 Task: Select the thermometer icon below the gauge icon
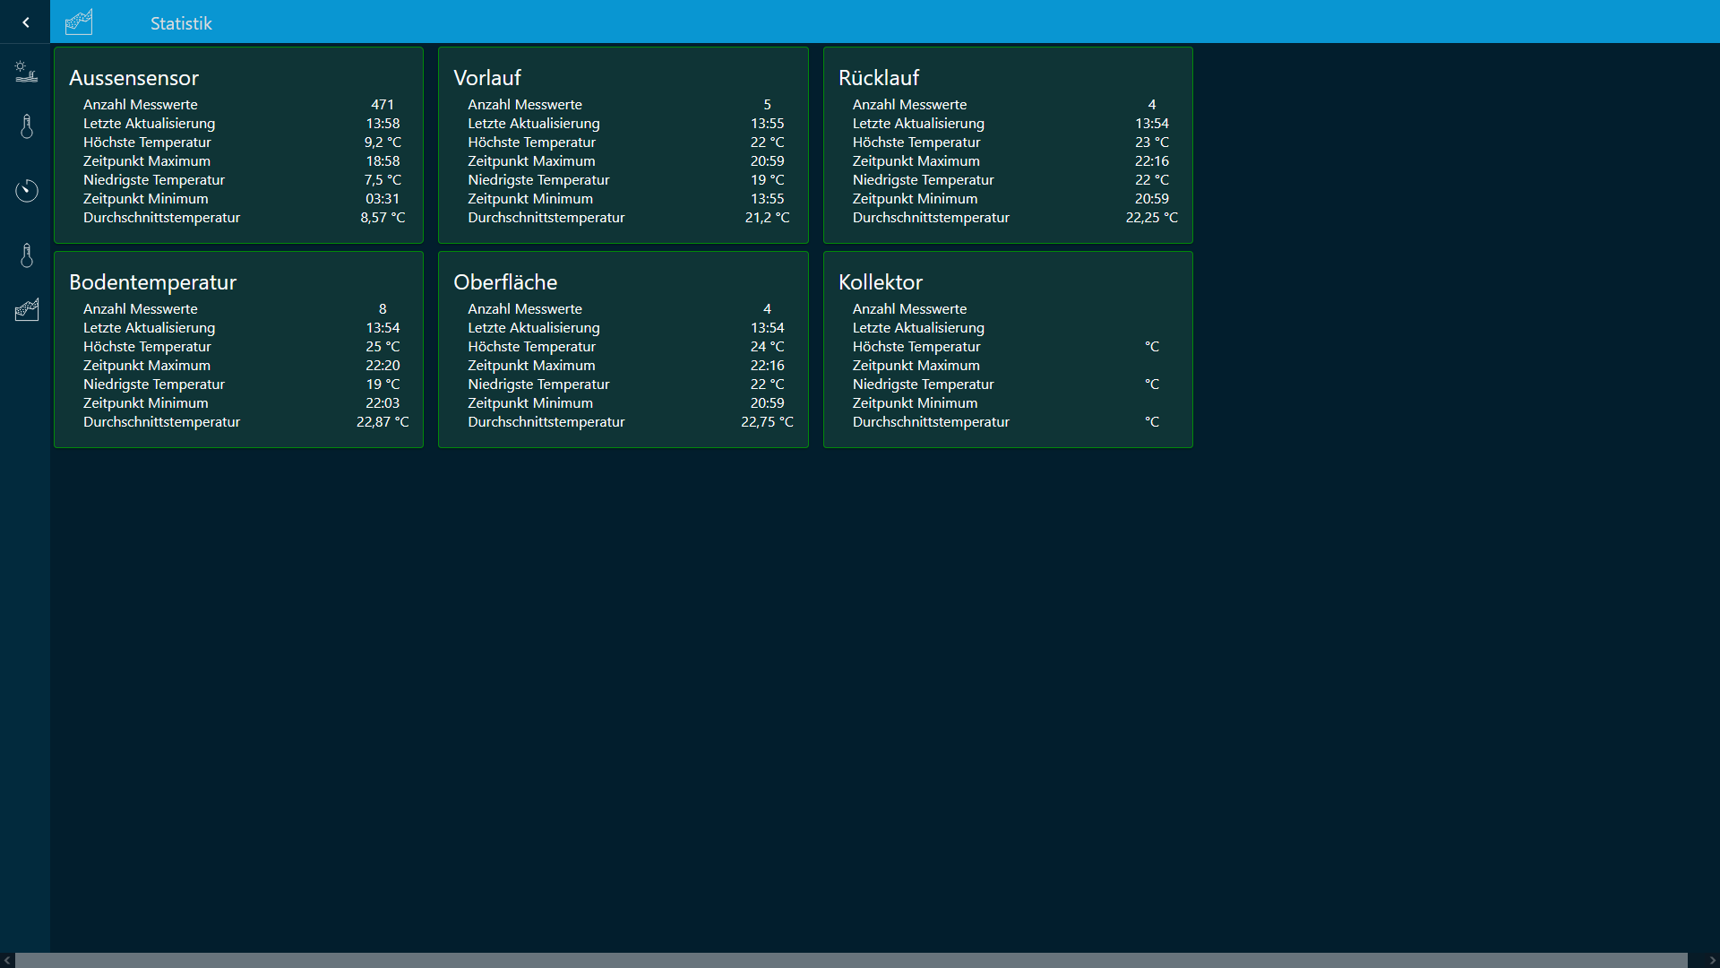pyautogui.click(x=27, y=255)
